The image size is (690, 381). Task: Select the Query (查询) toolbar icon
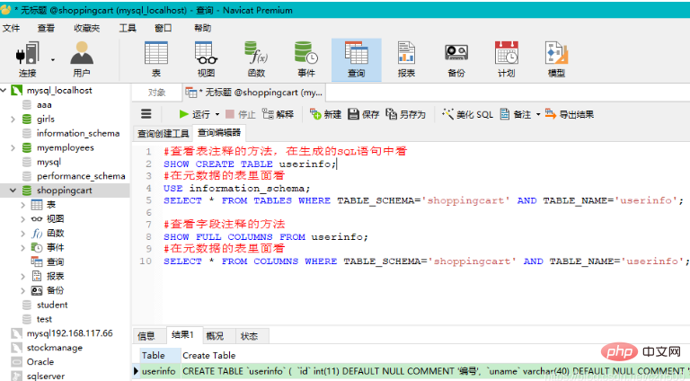pos(357,59)
